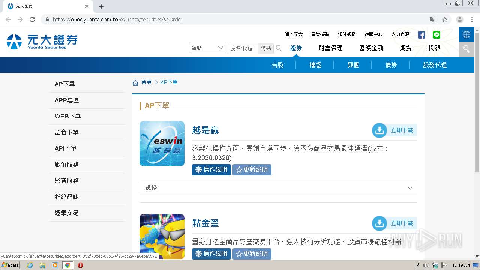The image size is (480, 270).
Task: Click the Windows Start button
Action: [x=10, y=265]
